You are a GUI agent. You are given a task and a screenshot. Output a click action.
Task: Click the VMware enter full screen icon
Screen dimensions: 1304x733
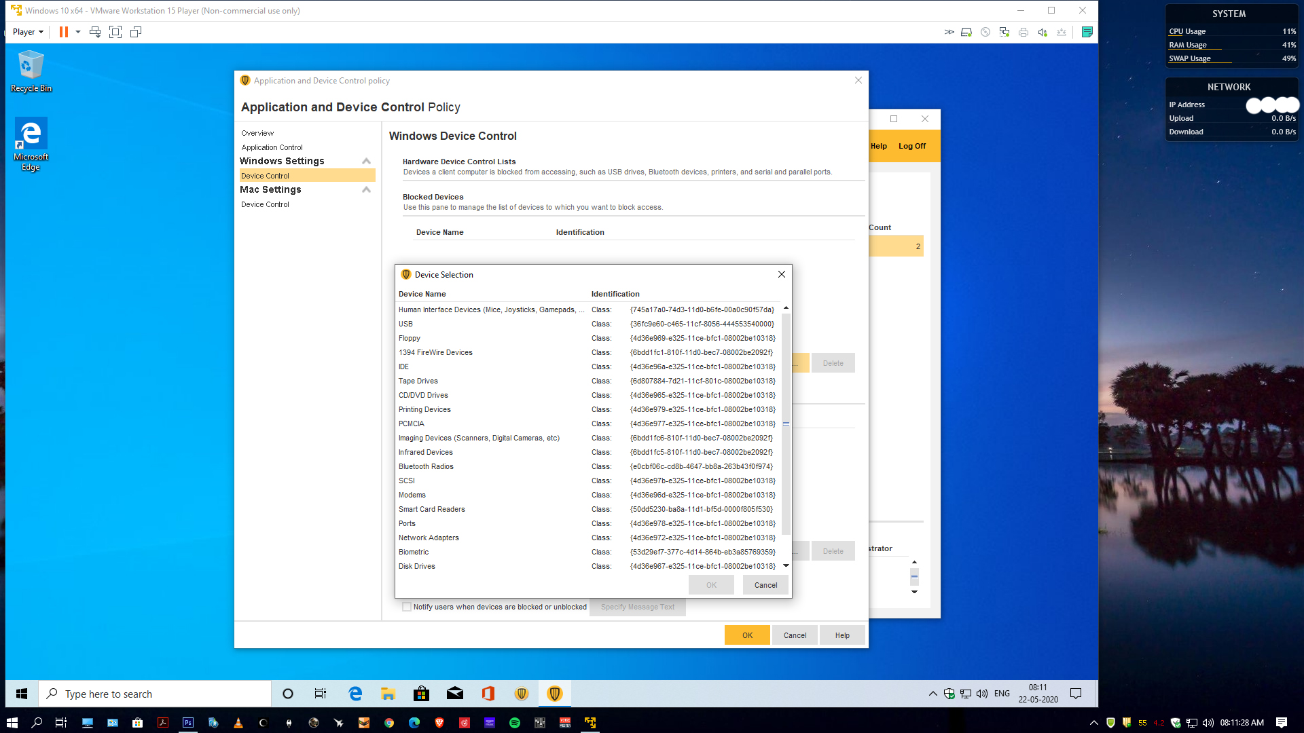[115, 32]
